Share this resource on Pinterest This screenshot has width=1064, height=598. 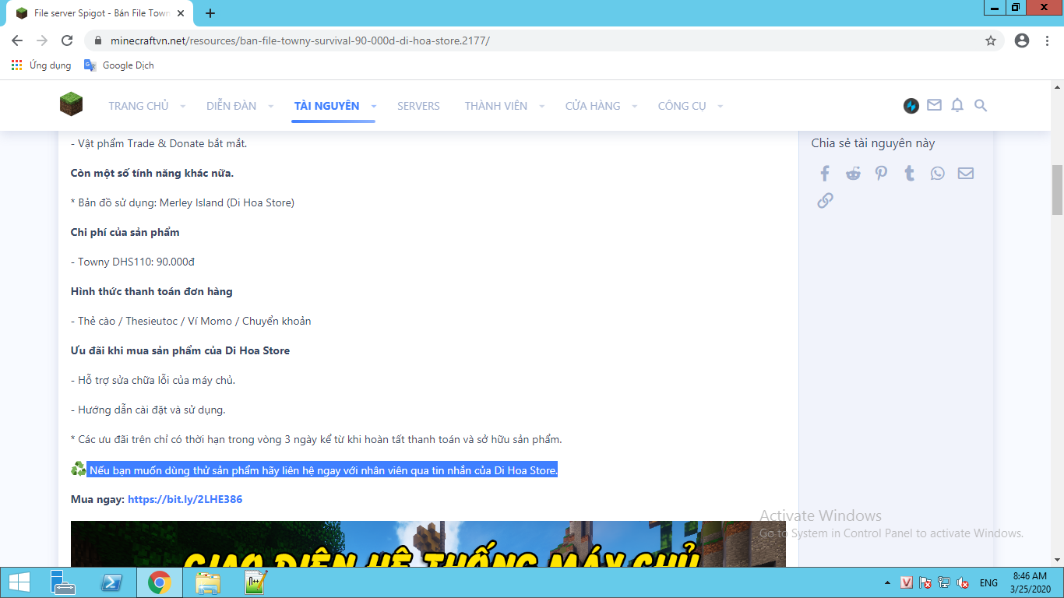coord(881,173)
